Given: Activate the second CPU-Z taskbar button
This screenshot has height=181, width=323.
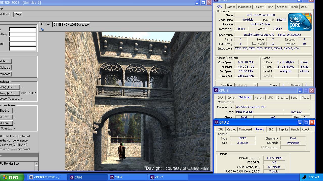Looking at the screenshot, I should point(128,177).
